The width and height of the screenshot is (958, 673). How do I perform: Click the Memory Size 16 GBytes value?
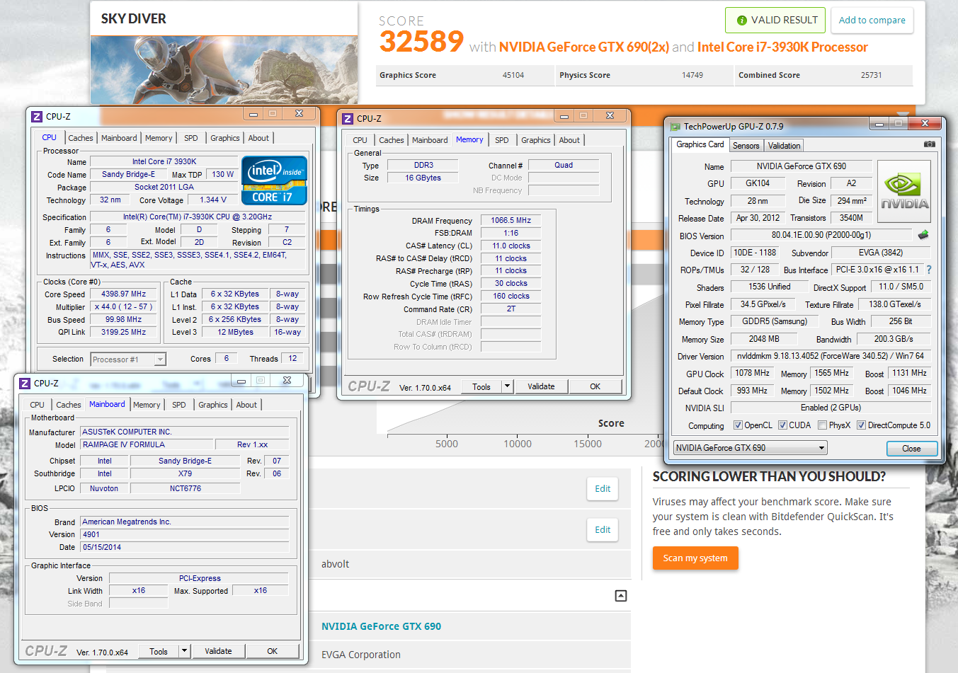[423, 178]
